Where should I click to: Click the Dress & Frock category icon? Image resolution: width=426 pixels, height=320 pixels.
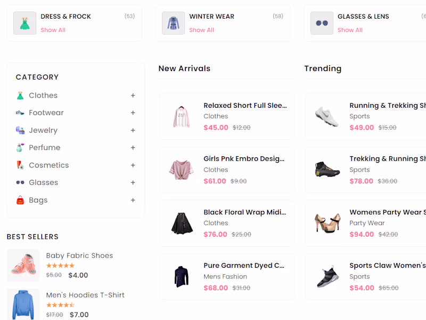coord(24,23)
